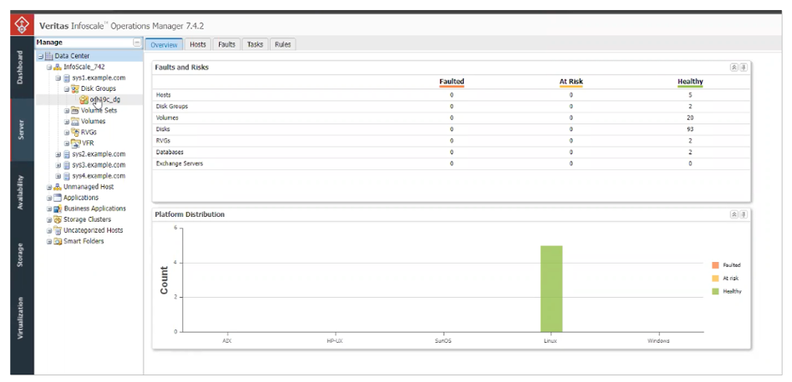792x382 pixels.
Task: Switch to the Hosts tab
Action: 197,44
